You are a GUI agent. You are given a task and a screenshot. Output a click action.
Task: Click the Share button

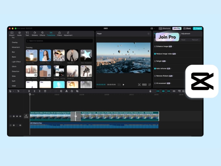coord(187,28)
